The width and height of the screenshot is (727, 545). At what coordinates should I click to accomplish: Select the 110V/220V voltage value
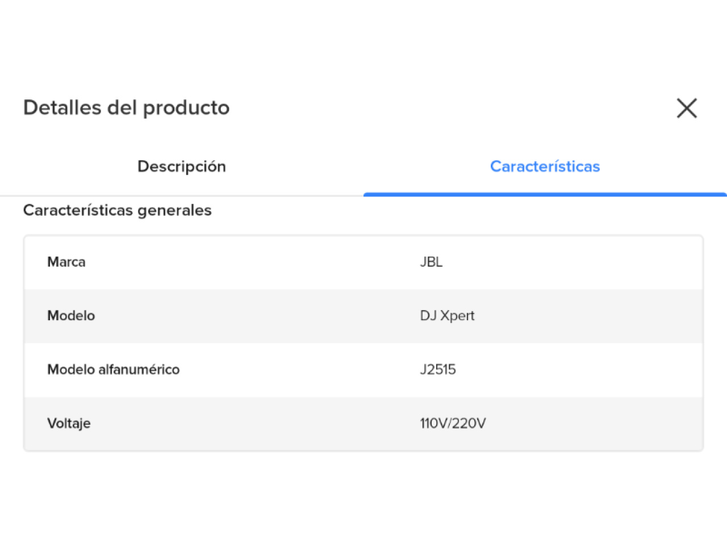point(453,424)
